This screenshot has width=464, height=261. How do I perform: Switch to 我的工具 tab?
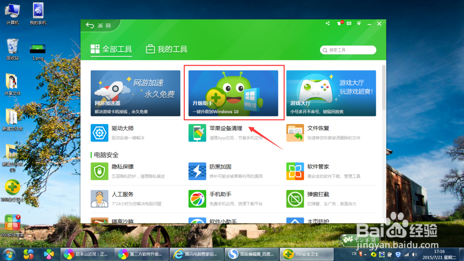click(x=167, y=49)
